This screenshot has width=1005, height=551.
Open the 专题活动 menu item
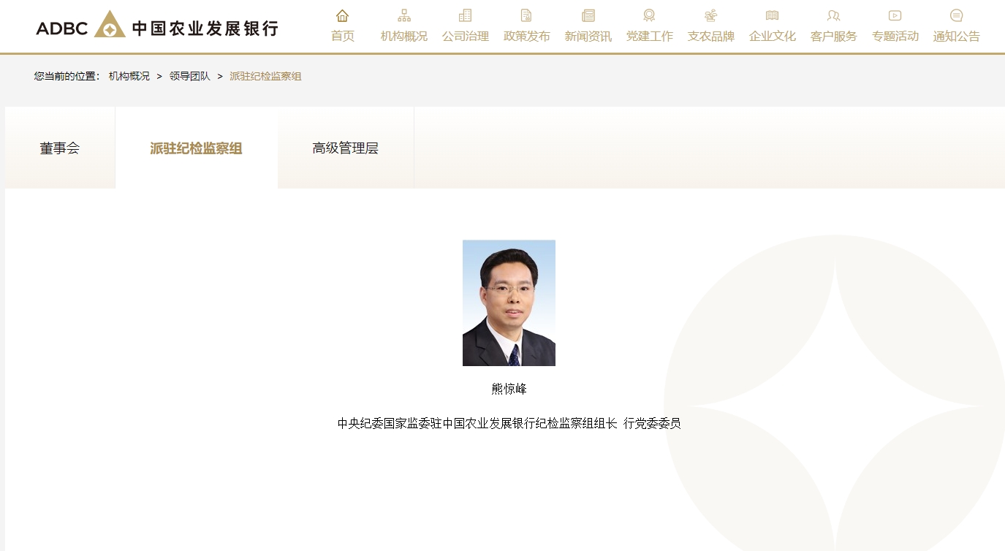(x=895, y=36)
